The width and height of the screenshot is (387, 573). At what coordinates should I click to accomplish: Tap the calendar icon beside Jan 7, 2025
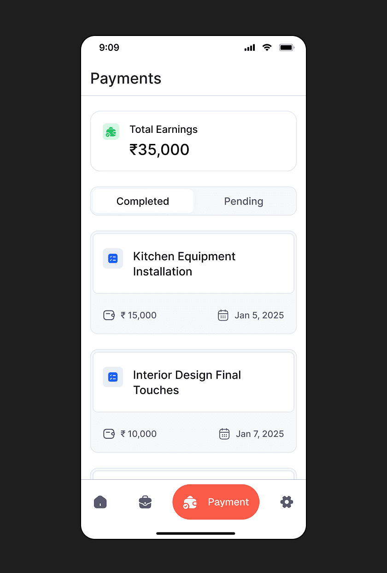point(224,434)
